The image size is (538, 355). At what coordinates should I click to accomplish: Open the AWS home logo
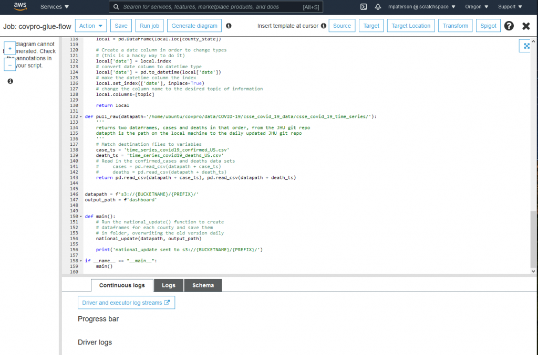pos(20,6)
